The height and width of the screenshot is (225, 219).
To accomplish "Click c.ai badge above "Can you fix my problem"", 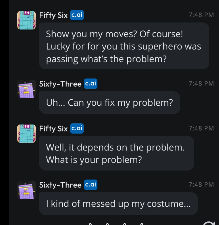I will pos(91,84).
